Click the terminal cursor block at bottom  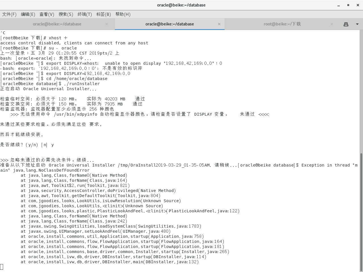[x=1, y=267]
